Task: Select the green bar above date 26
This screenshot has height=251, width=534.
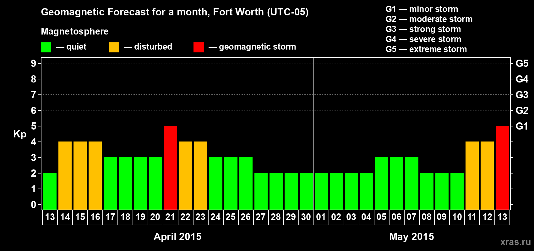Action: point(246,184)
